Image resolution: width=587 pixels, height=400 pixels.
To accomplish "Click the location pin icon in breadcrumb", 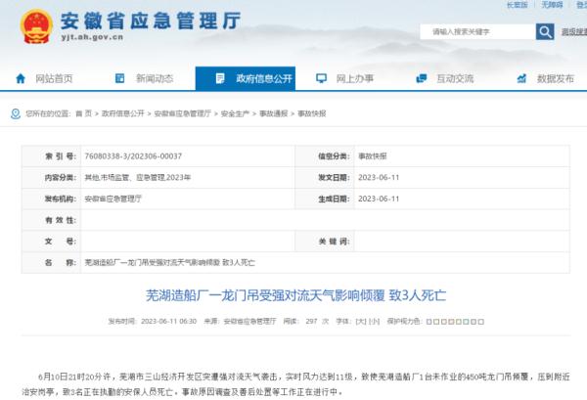I will pyautogui.click(x=16, y=113).
